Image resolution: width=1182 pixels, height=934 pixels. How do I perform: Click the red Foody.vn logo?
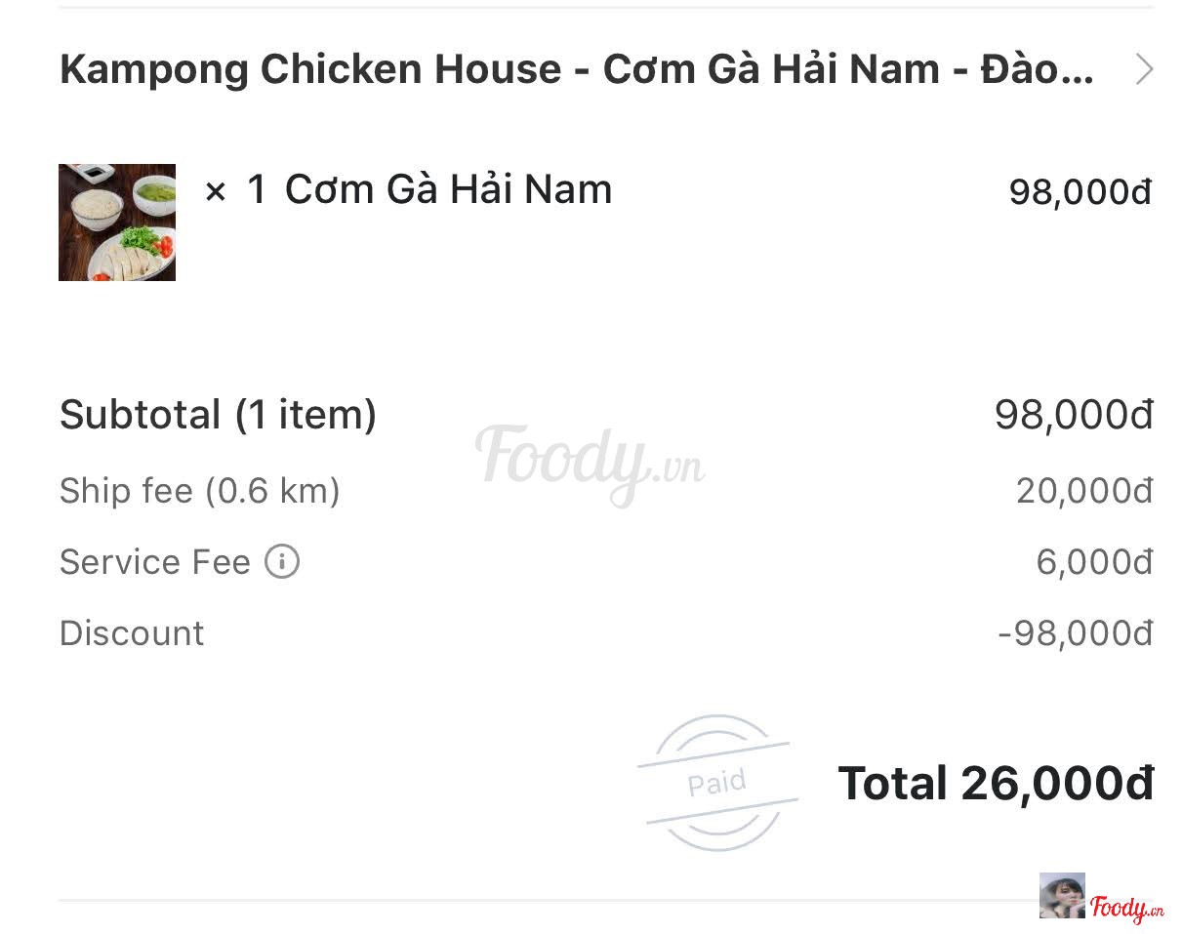(1126, 909)
